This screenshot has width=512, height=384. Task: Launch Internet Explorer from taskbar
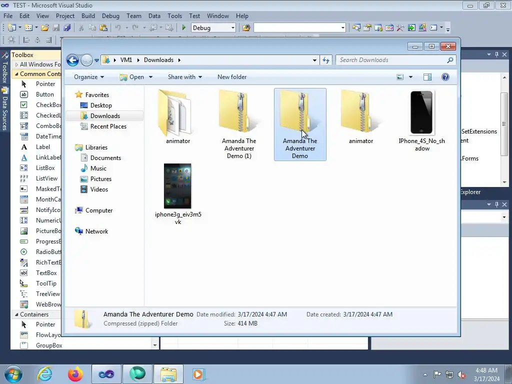(44, 374)
